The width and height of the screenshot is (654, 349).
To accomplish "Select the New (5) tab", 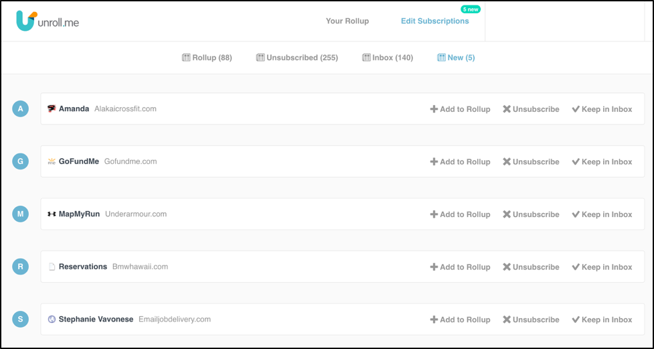I will [x=456, y=58].
